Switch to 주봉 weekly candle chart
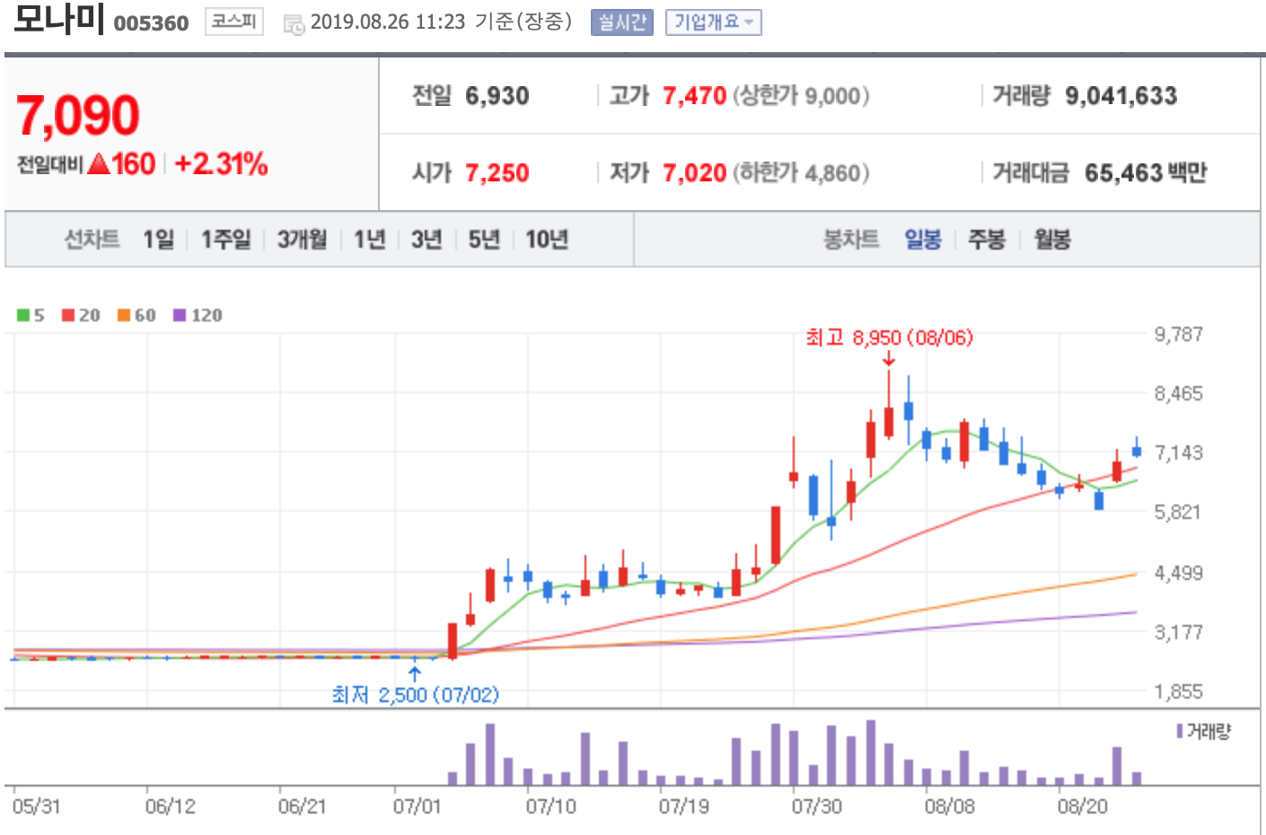The height and width of the screenshot is (835, 1266). tap(987, 240)
